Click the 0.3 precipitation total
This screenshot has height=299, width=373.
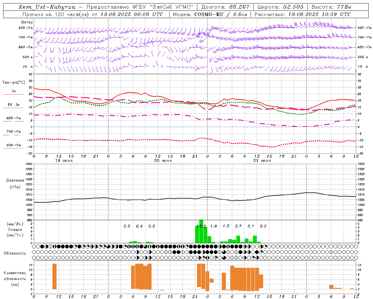[x=152, y=226]
